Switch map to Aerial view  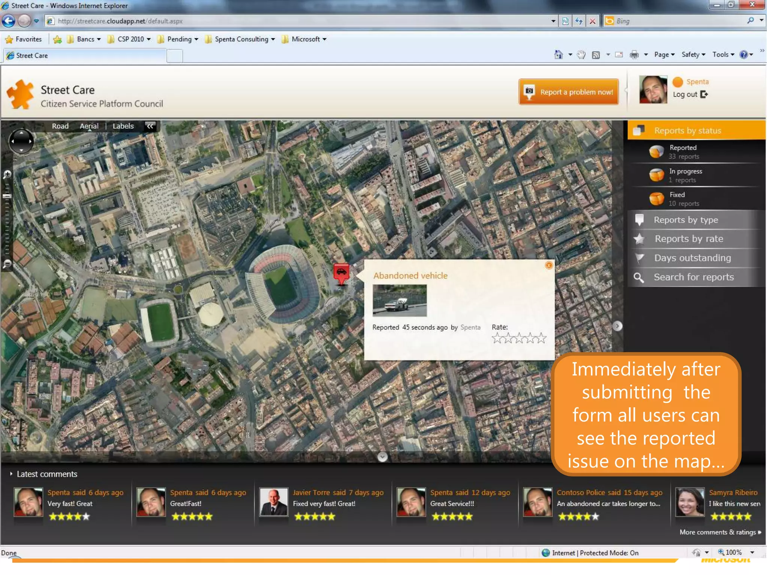click(89, 126)
